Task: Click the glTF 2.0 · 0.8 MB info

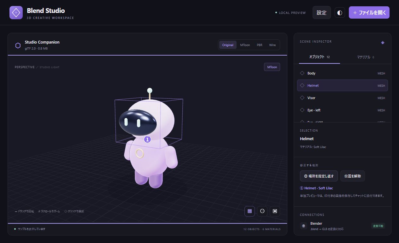Action: point(36,49)
